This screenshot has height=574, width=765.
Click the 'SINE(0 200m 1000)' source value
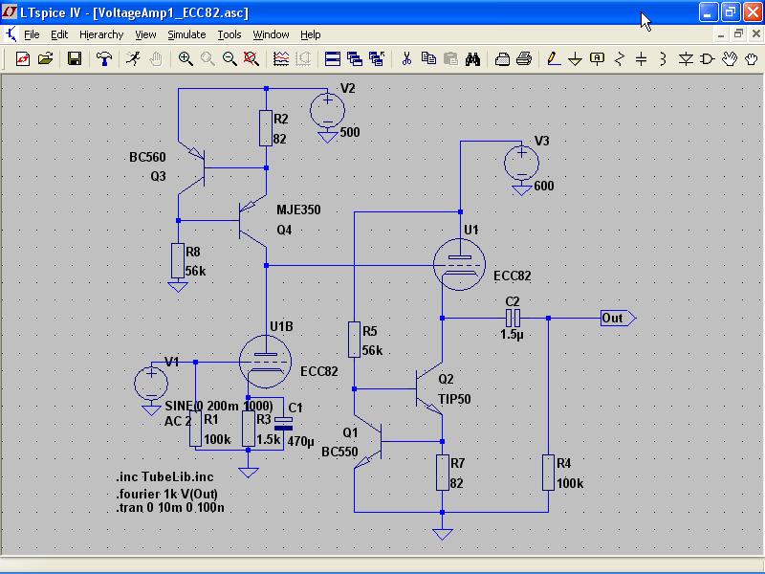219,406
